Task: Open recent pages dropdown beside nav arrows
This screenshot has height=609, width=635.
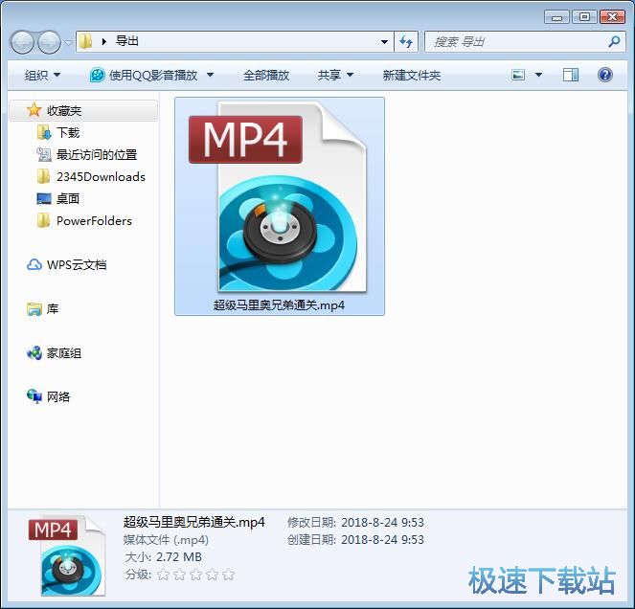Action: [x=68, y=42]
